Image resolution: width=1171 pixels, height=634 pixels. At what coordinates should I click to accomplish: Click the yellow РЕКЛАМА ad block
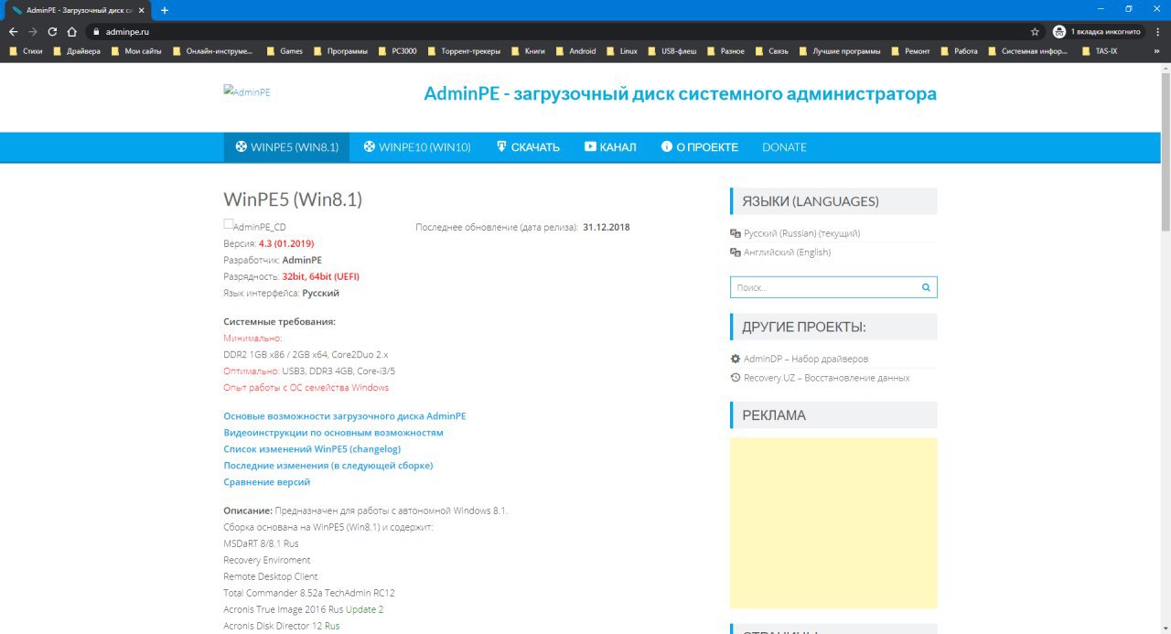pos(833,522)
